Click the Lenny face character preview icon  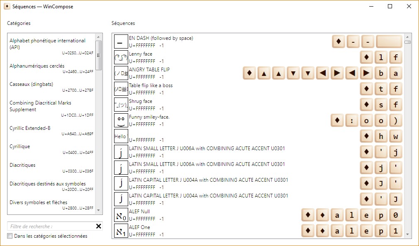point(121,57)
